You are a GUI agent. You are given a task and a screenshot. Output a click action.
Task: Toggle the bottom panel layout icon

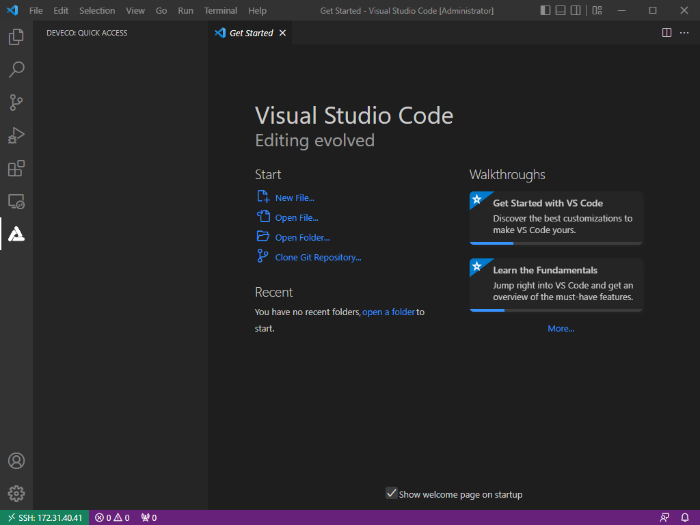561,10
